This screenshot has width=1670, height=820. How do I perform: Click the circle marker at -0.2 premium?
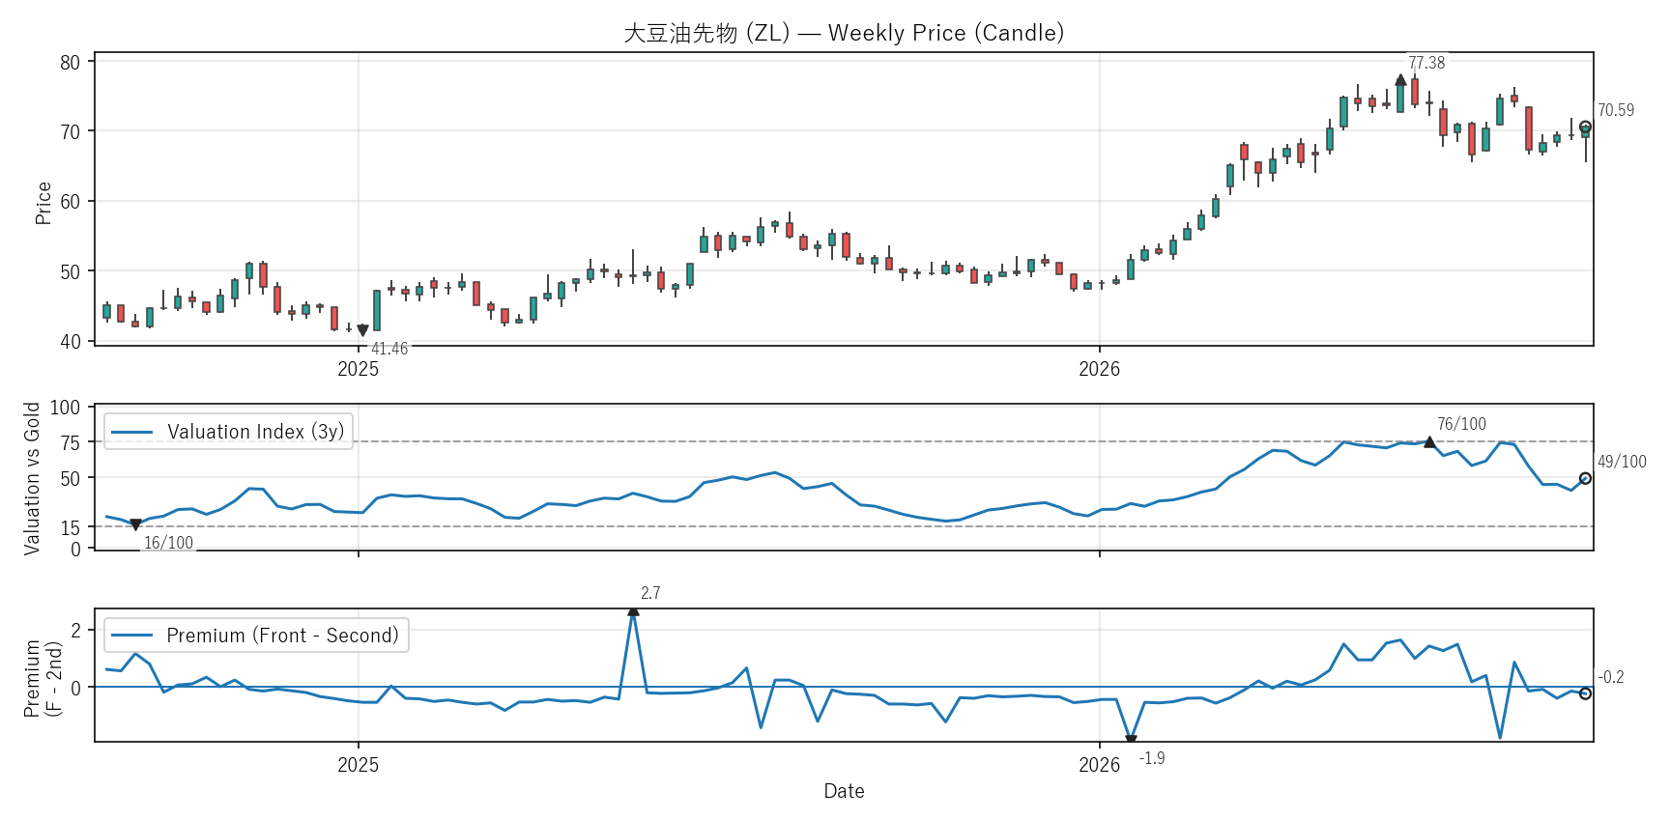click(x=1585, y=693)
